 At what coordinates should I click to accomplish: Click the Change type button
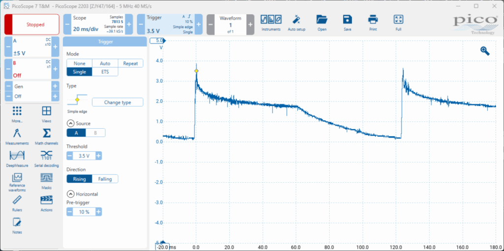coord(117,102)
